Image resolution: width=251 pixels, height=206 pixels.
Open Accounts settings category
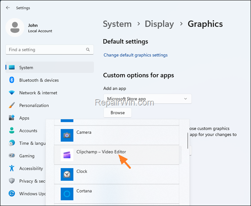(x=26, y=130)
